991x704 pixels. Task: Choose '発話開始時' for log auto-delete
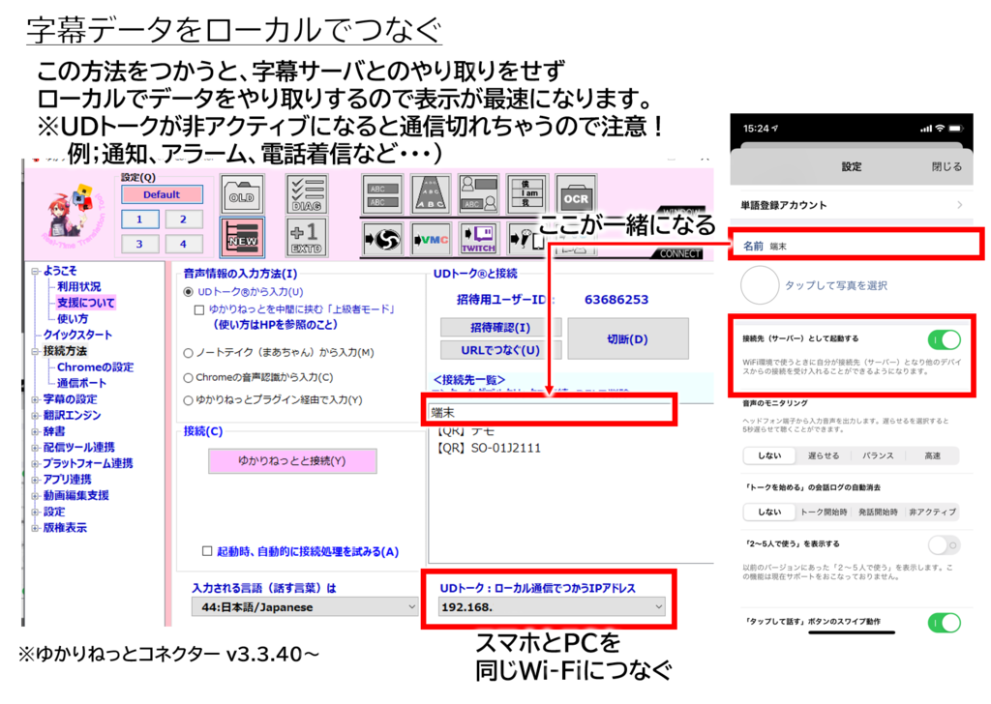point(878,513)
